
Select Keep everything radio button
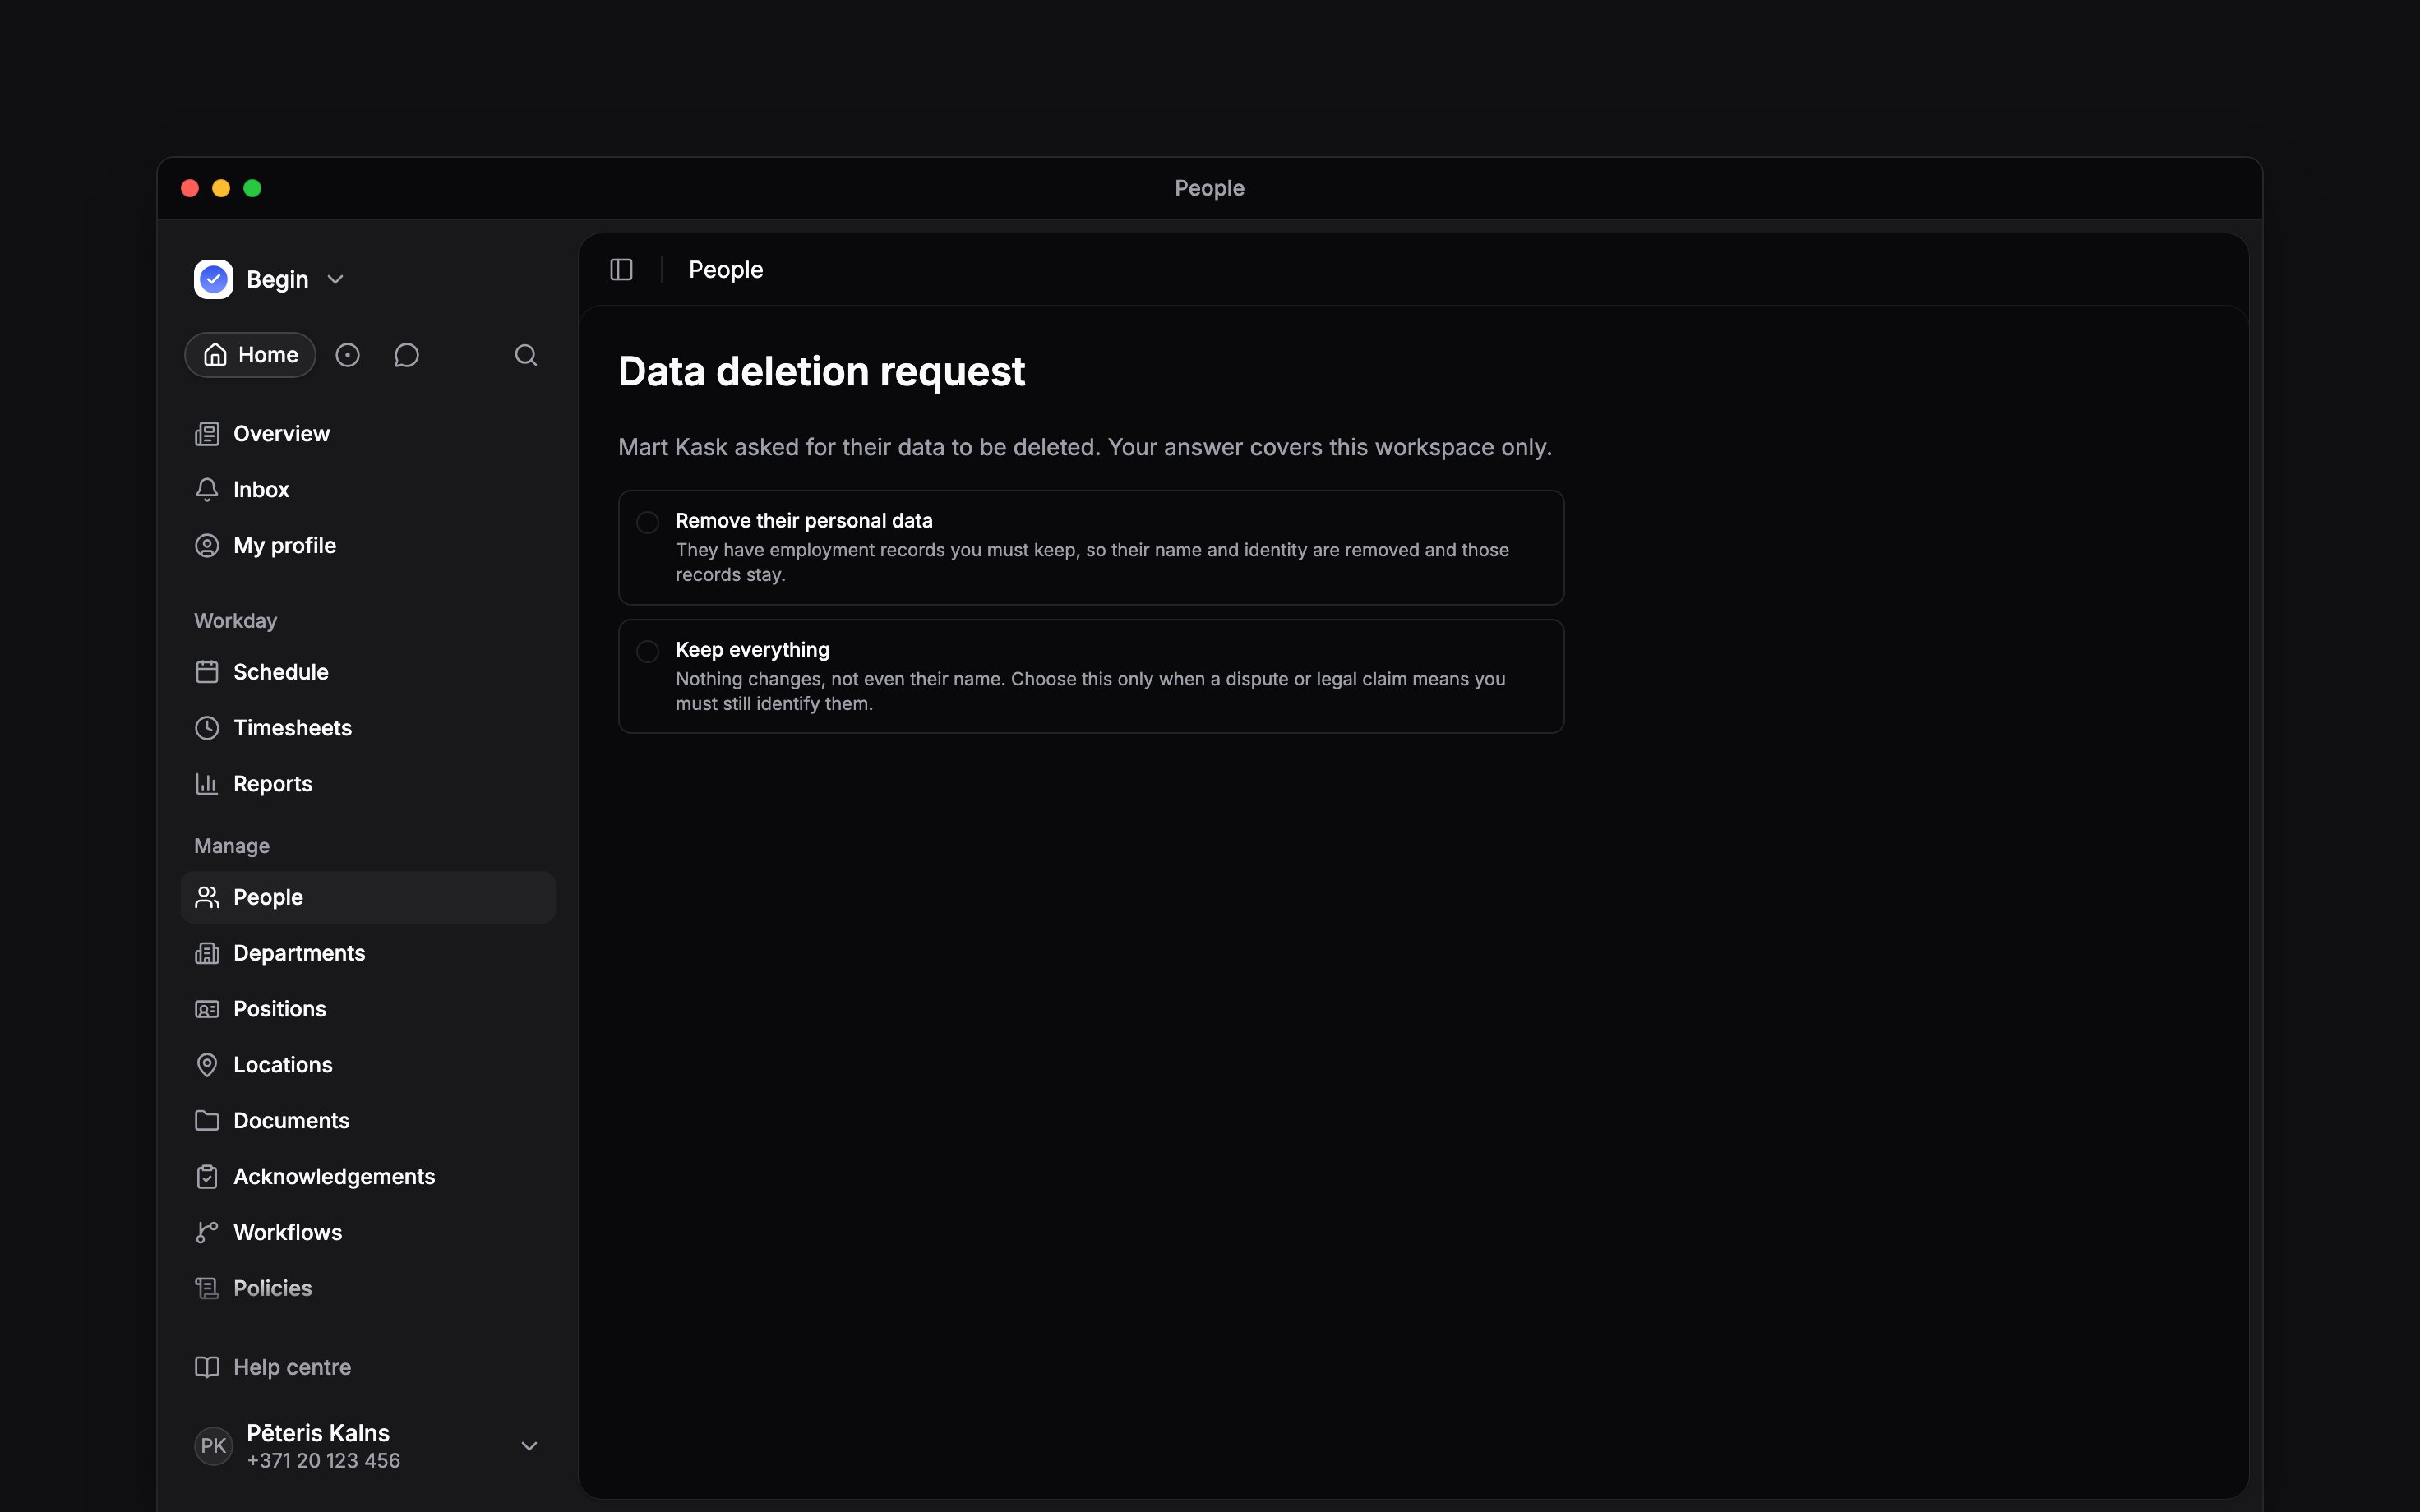[x=648, y=651]
